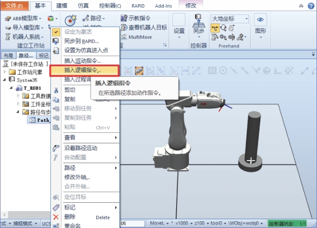Click the 控制器状态 1/1 status indicator

point(287,224)
